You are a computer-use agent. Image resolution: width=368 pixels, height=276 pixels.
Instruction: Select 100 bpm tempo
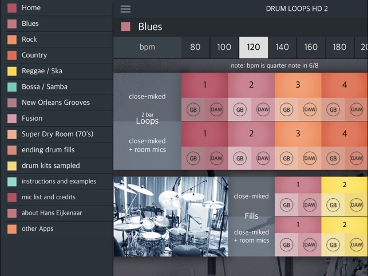coord(224,47)
